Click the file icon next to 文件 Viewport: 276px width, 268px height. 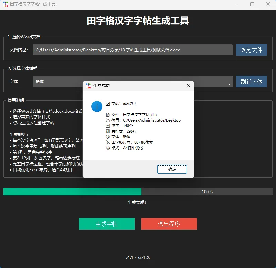click(108, 115)
